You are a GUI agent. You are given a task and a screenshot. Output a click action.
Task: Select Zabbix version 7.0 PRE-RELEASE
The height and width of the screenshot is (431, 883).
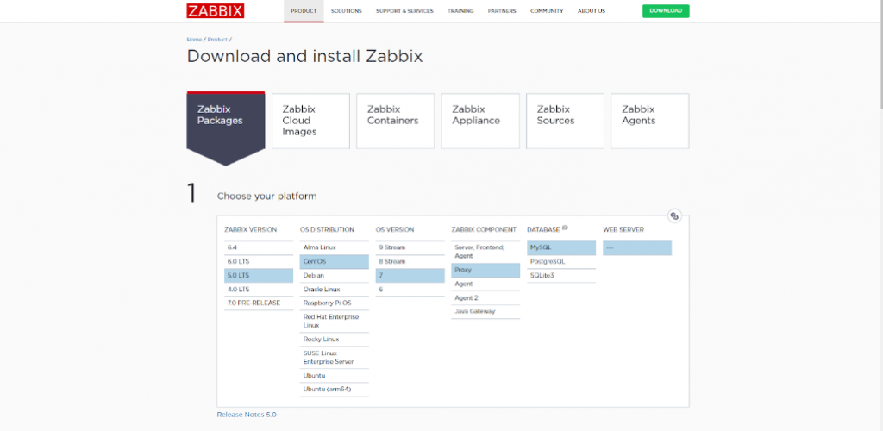click(259, 303)
